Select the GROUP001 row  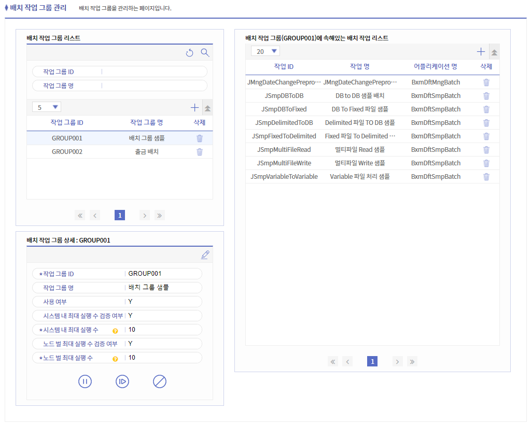(x=120, y=138)
